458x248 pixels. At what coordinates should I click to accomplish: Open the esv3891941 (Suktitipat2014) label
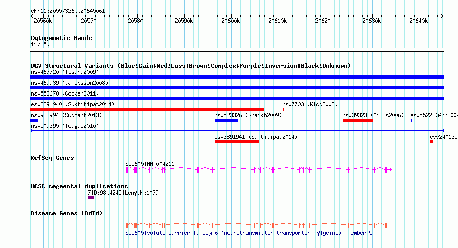click(x=256, y=137)
